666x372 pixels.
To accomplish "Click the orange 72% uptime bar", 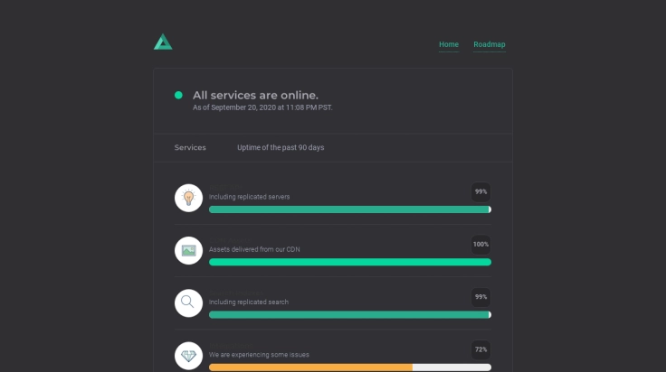I will point(310,367).
